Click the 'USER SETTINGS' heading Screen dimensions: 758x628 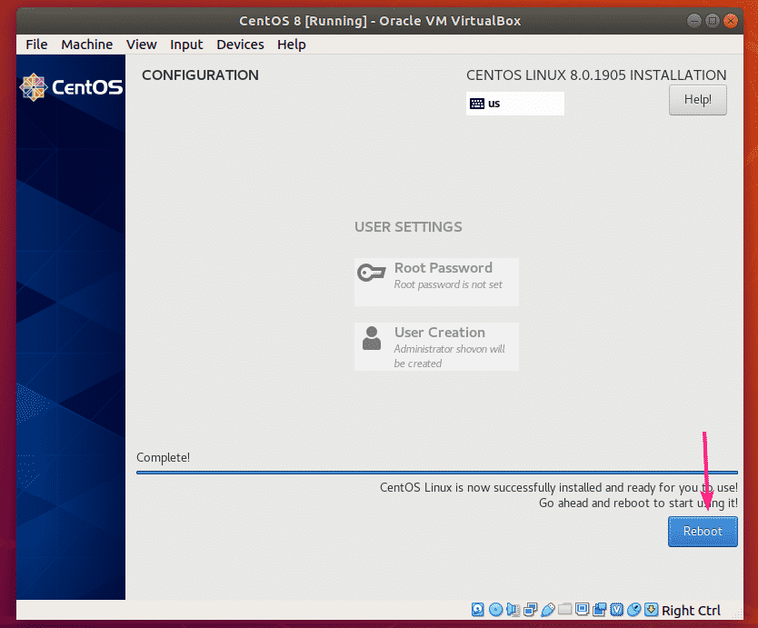coord(408,226)
